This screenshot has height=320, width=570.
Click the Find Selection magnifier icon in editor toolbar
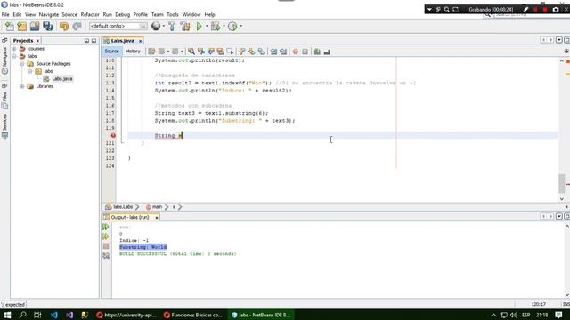191,52
